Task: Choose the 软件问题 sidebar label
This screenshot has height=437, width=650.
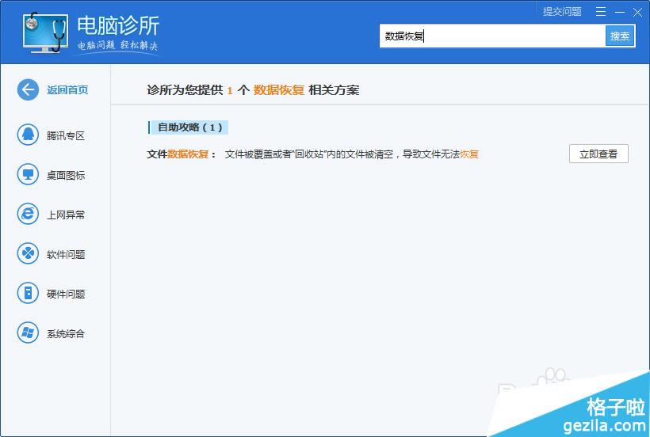Action: coord(66,254)
